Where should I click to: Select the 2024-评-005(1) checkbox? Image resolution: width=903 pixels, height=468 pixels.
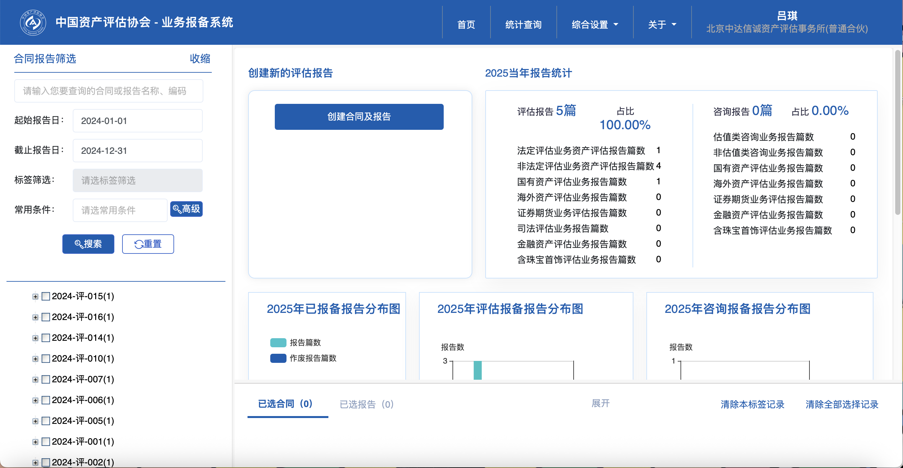click(46, 421)
